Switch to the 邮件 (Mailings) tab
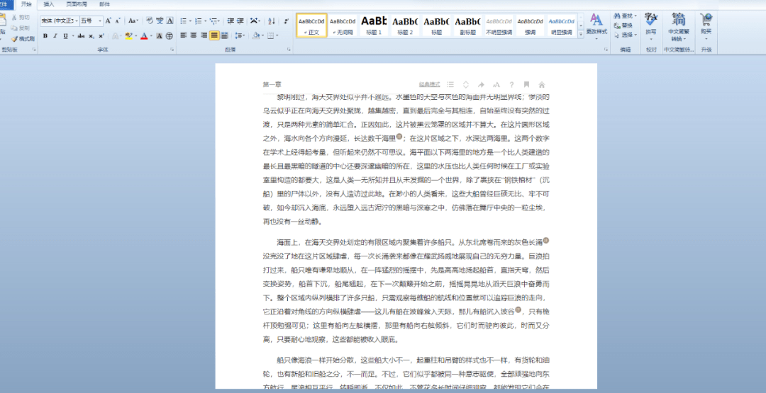 point(104,4)
